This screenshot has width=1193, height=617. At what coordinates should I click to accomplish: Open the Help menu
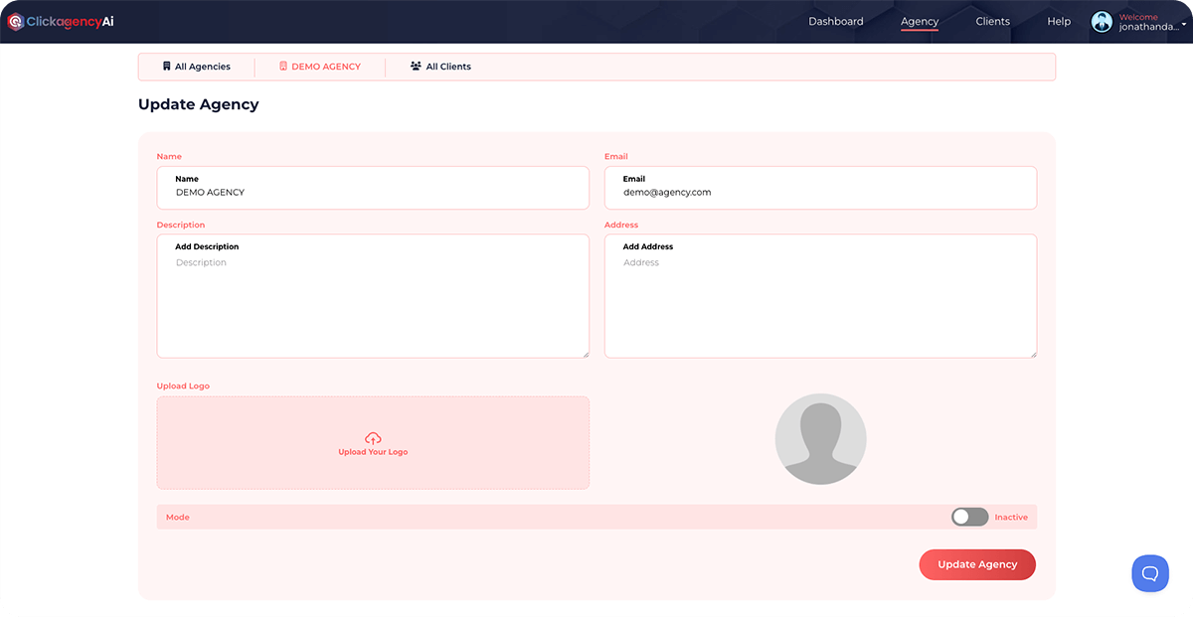click(1059, 21)
